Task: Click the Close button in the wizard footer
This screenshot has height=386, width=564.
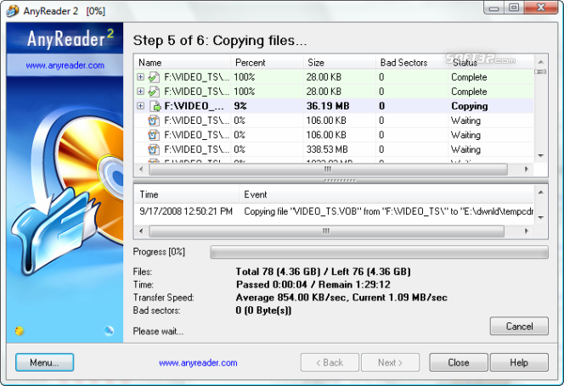Action: tap(459, 362)
